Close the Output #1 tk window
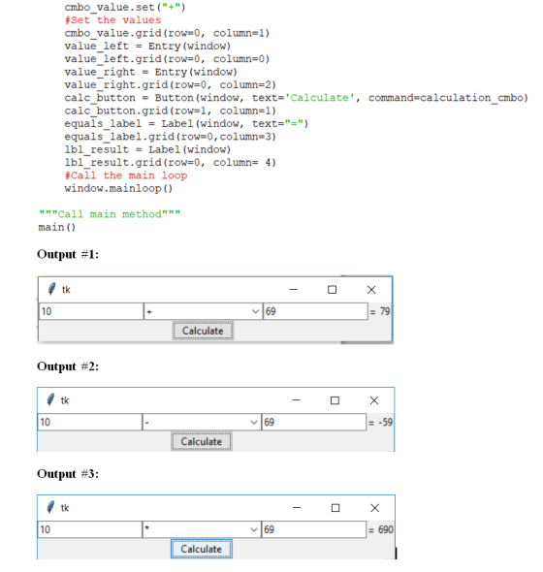The image size is (543, 572). [x=371, y=290]
